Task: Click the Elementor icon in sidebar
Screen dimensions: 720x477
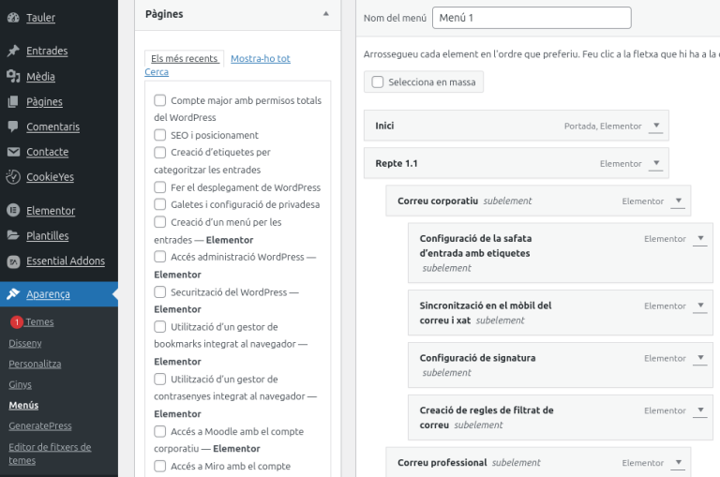Action: point(13,211)
